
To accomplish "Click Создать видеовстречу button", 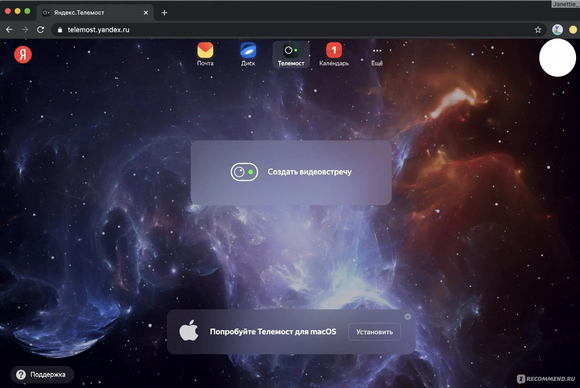I will coord(291,172).
